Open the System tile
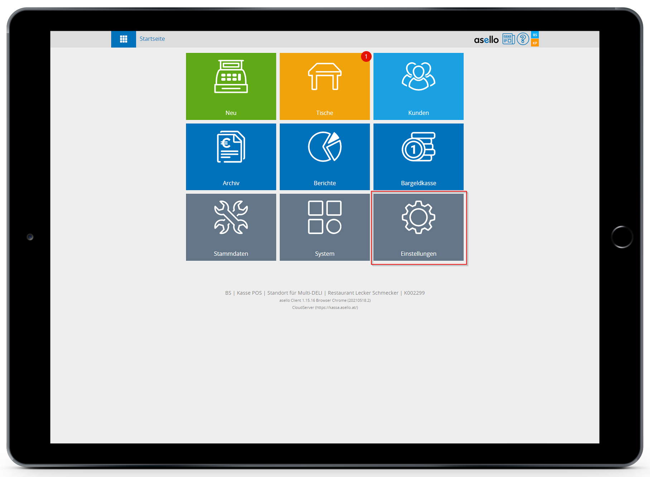 click(x=324, y=227)
